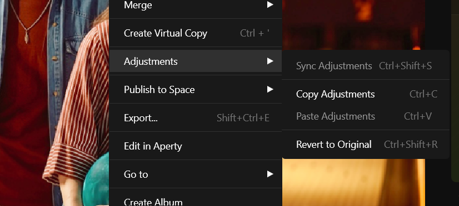Click the photo of the striped shirt

(x=54, y=103)
